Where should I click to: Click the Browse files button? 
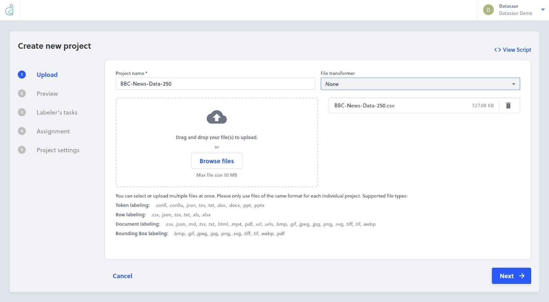(217, 161)
